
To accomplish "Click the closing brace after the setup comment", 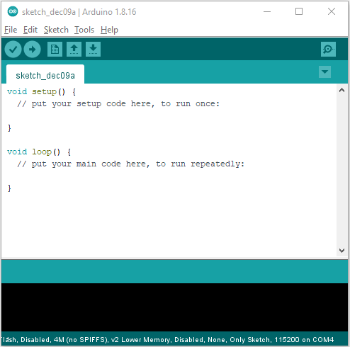I will click(9, 128).
